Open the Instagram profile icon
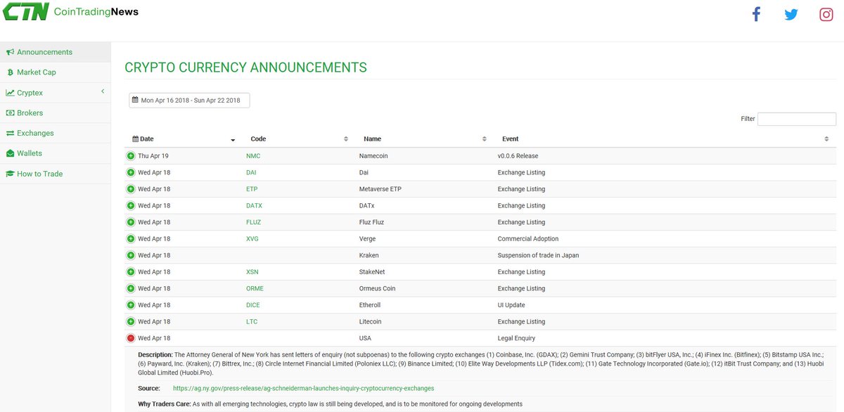 click(x=826, y=14)
